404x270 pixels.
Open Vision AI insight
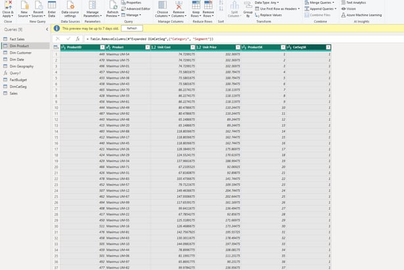[349, 9]
